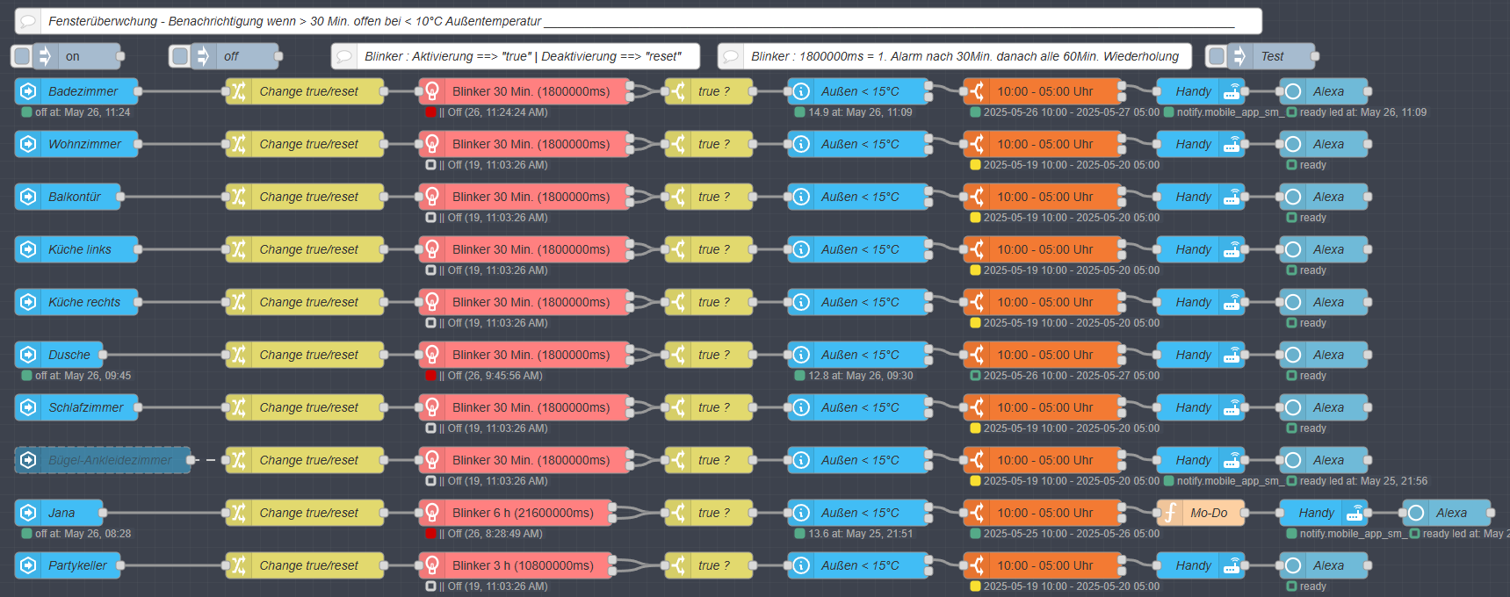
Task: Click 'ready' status under Alexa in Wohnzimmer row
Action: (x=1313, y=165)
